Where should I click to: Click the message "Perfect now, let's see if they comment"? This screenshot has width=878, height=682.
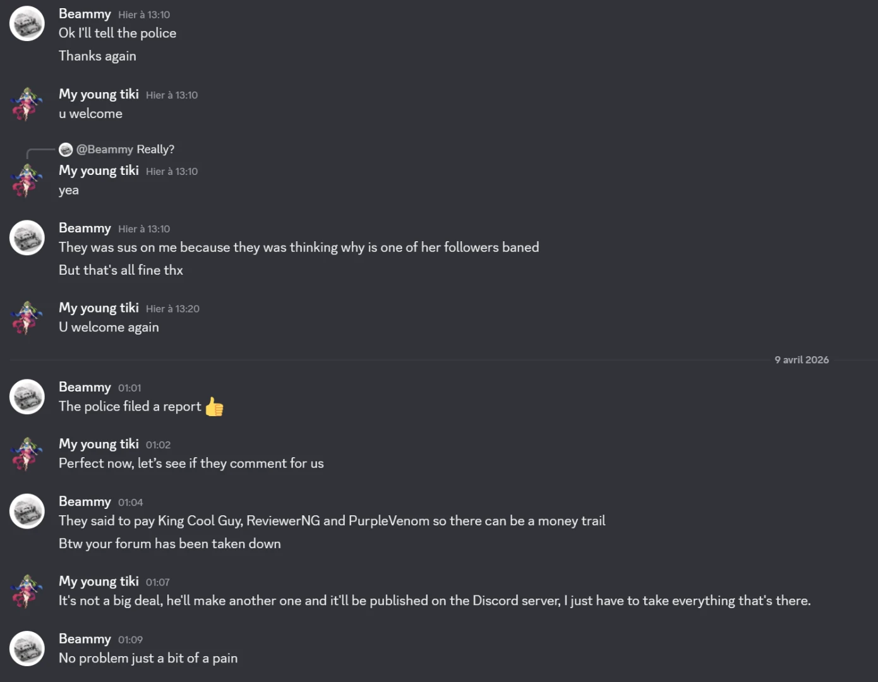(x=191, y=464)
